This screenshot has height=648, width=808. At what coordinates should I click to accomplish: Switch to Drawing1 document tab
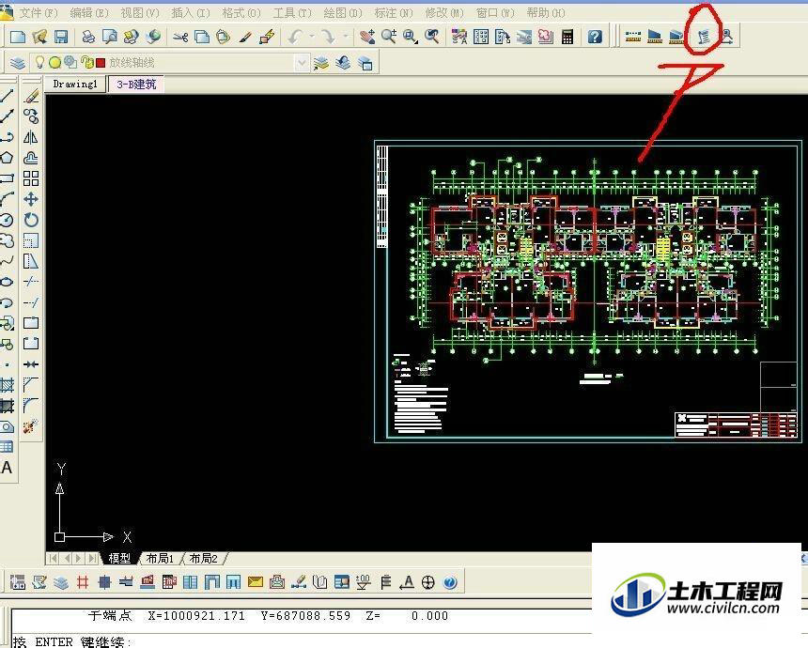pos(75,84)
